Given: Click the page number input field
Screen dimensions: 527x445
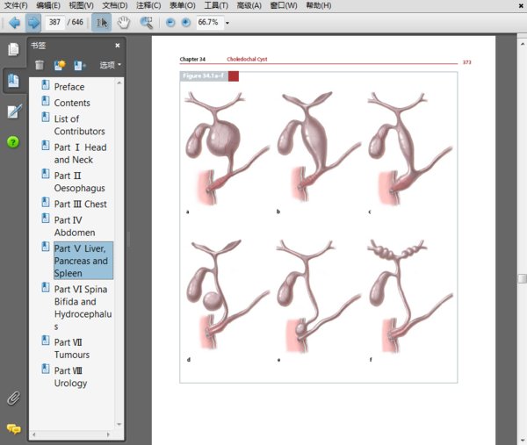Looking at the screenshot, I should 56,22.
